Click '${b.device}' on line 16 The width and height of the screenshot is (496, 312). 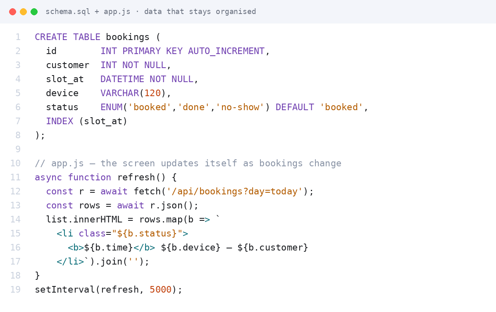pyautogui.click(x=191, y=248)
